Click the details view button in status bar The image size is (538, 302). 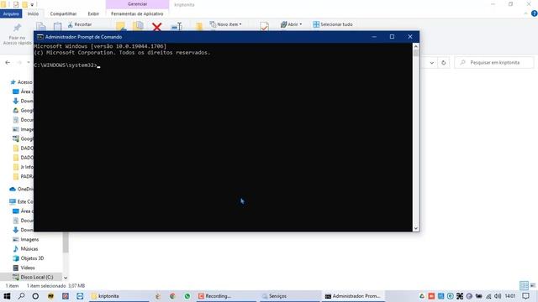tap(524, 285)
